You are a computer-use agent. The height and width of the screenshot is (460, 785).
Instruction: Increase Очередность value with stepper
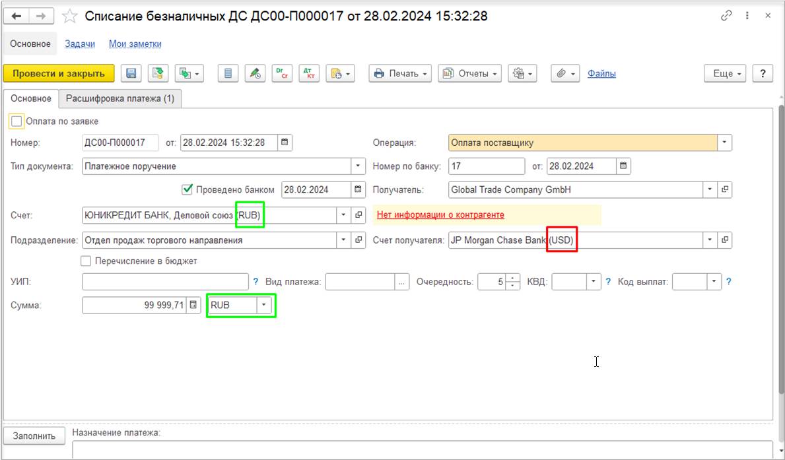[x=512, y=278]
